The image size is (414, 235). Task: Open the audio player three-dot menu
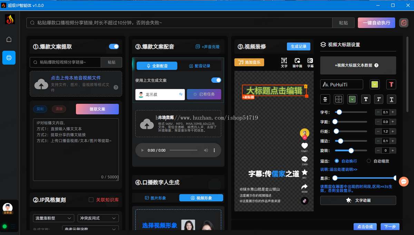click(x=214, y=150)
